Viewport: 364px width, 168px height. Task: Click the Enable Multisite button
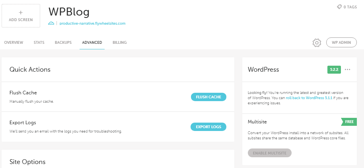pos(269,153)
